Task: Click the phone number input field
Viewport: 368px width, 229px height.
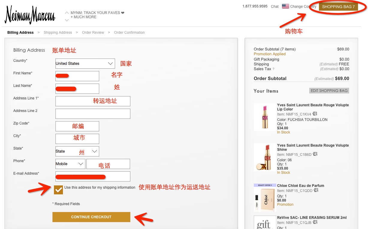Action: tap(108, 164)
